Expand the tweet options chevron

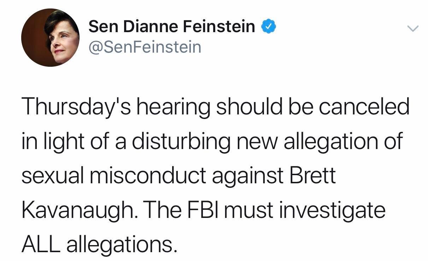coord(412,28)
